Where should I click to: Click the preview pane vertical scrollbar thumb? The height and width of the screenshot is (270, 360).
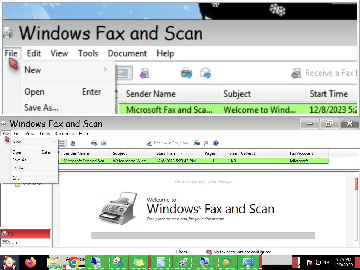pyautogui.click(x=356, y=184)
